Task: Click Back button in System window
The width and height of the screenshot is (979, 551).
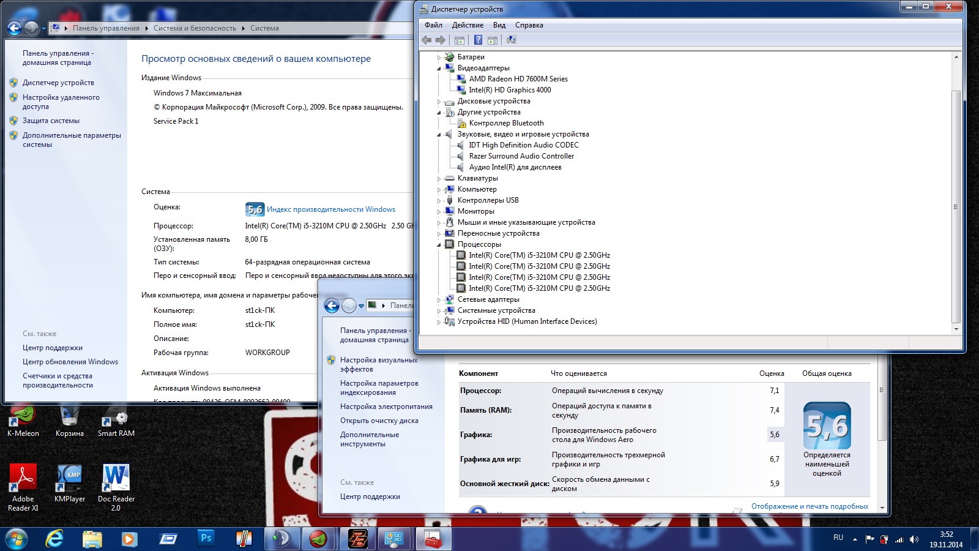Action: (15, 28)
